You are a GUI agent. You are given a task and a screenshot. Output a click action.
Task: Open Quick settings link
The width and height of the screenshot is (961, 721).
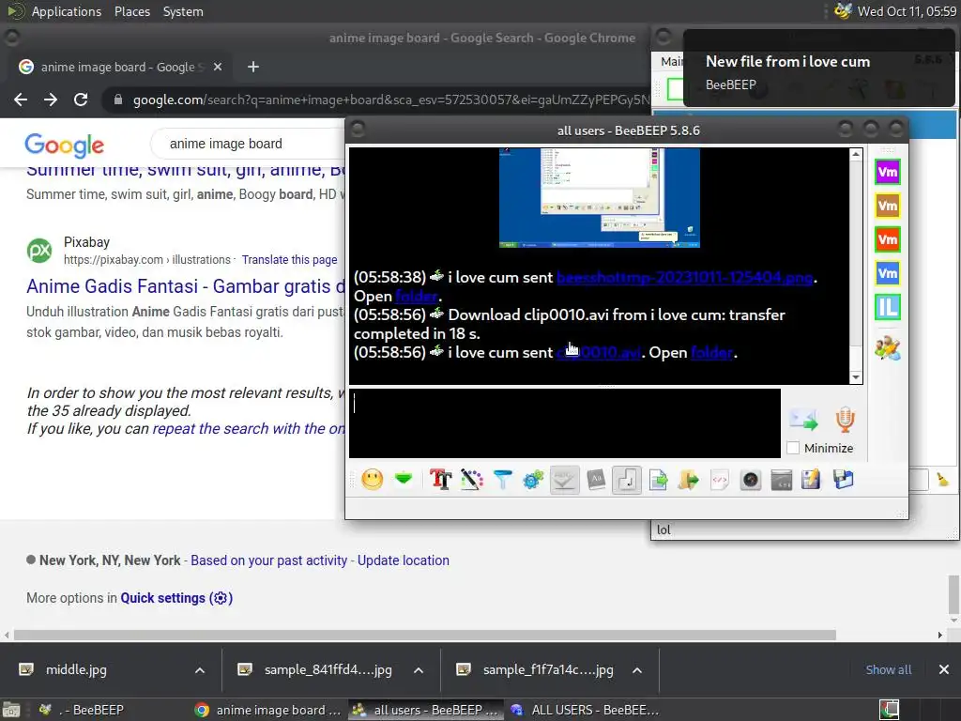pyautogui.click(x=176, y=598)
